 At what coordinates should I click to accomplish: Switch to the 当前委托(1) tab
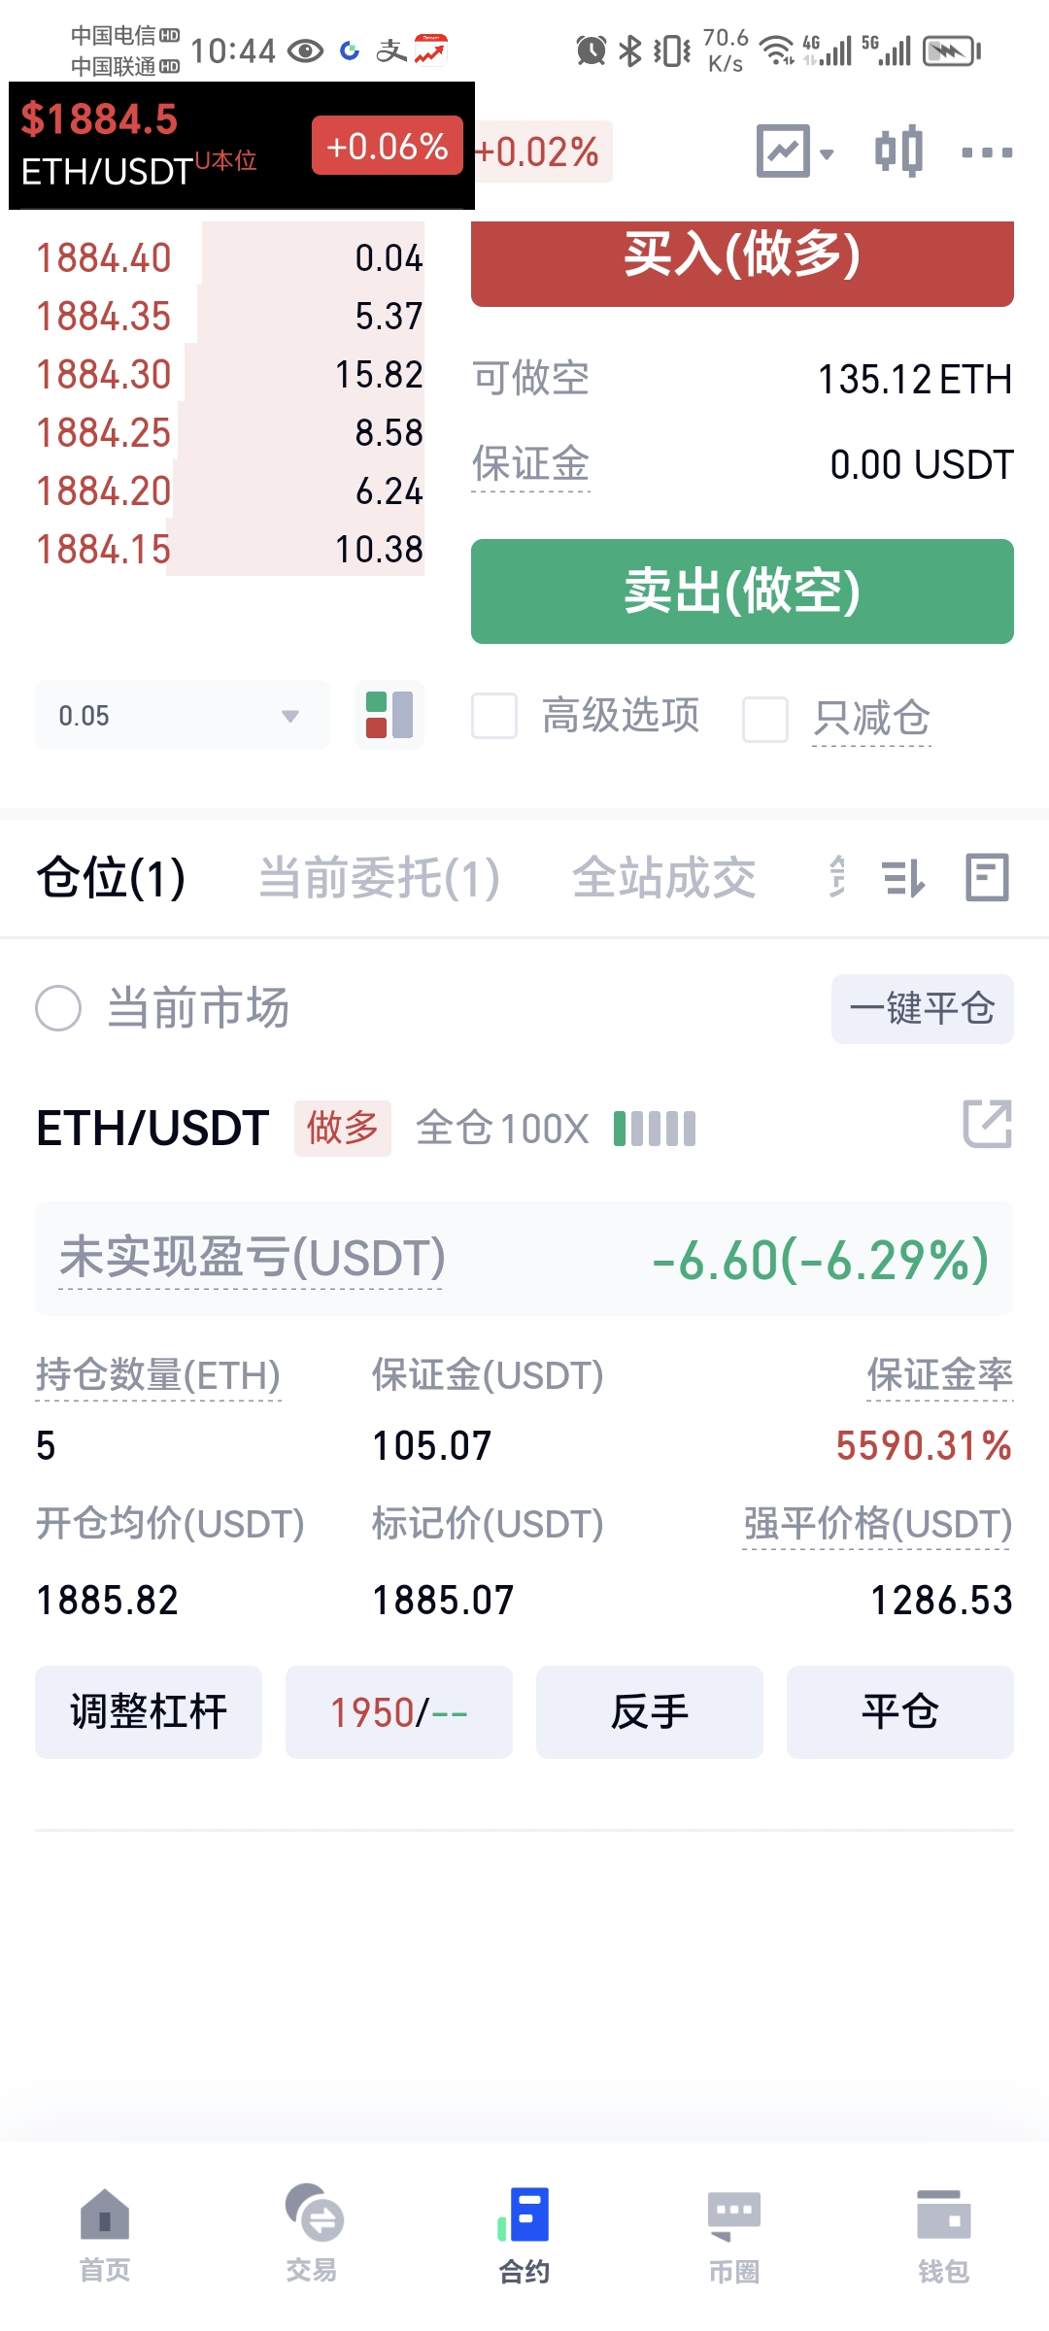(380, 878)
